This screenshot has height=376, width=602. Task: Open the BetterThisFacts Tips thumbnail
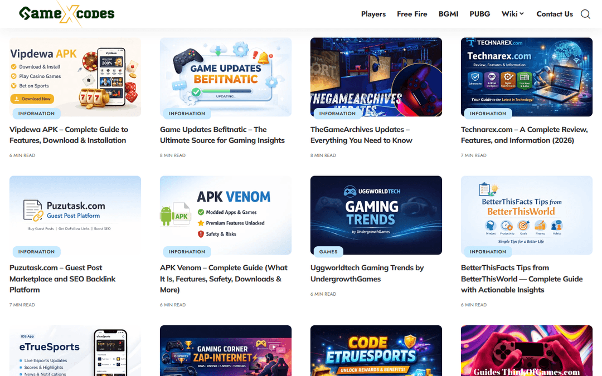coord(527,215)
